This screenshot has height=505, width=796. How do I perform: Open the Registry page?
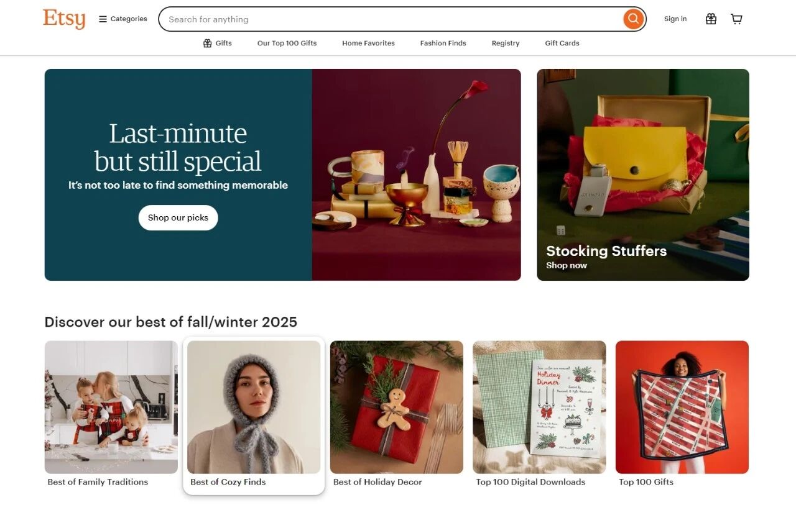coord(506,43)
